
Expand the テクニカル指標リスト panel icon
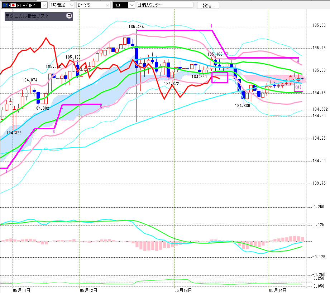tap(69, 16)
